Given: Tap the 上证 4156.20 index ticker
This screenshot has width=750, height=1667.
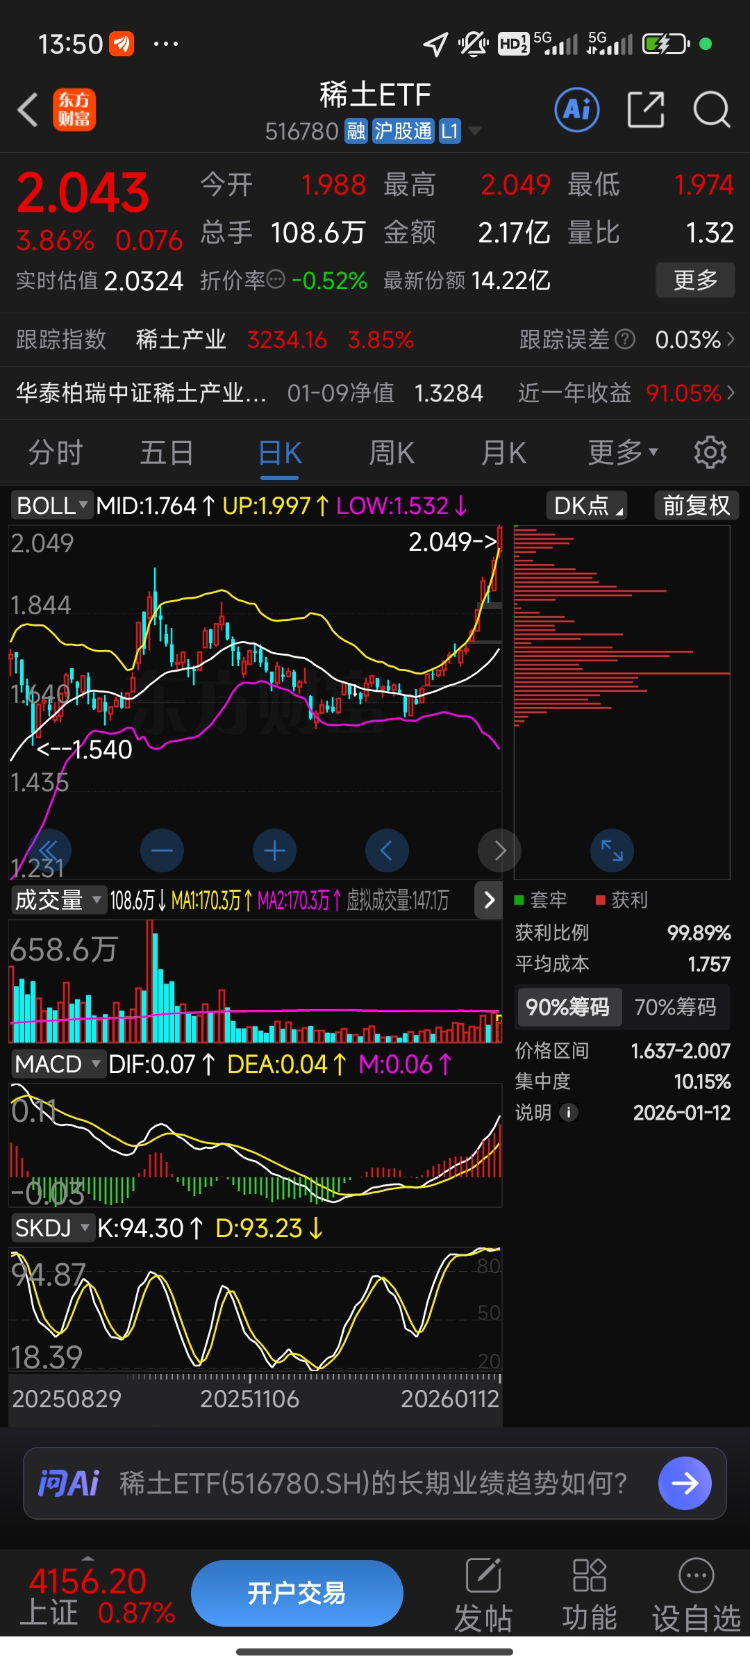Looking at the screenshot, I should pyautogui.click(x=97, y=1595).
